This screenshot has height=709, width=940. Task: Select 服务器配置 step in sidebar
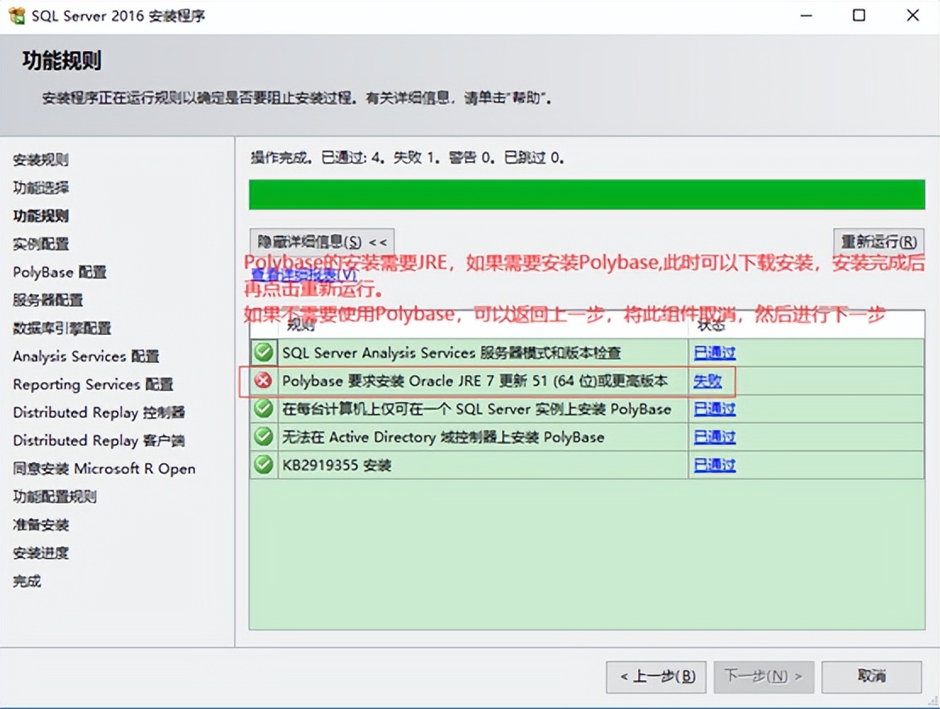click(48, 299)
